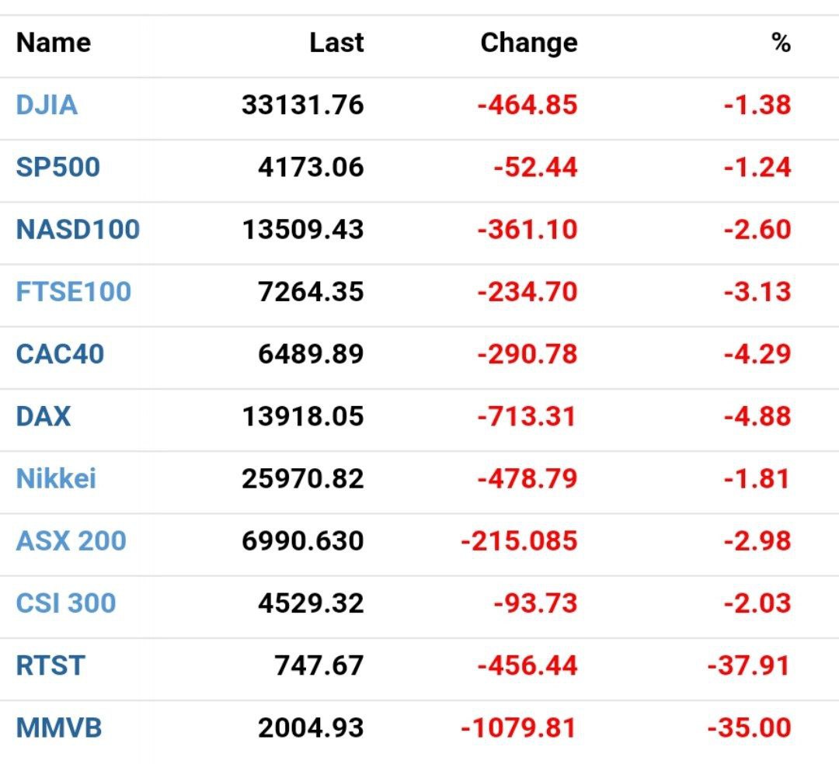Click the RTST index name

click(50, 665)
